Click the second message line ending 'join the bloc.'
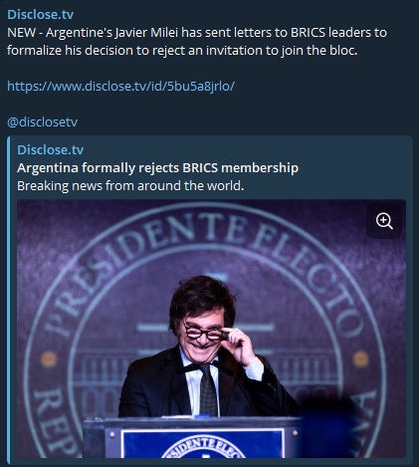The width and height of the screenshot is (419, 467). click(x=182, y=51)
